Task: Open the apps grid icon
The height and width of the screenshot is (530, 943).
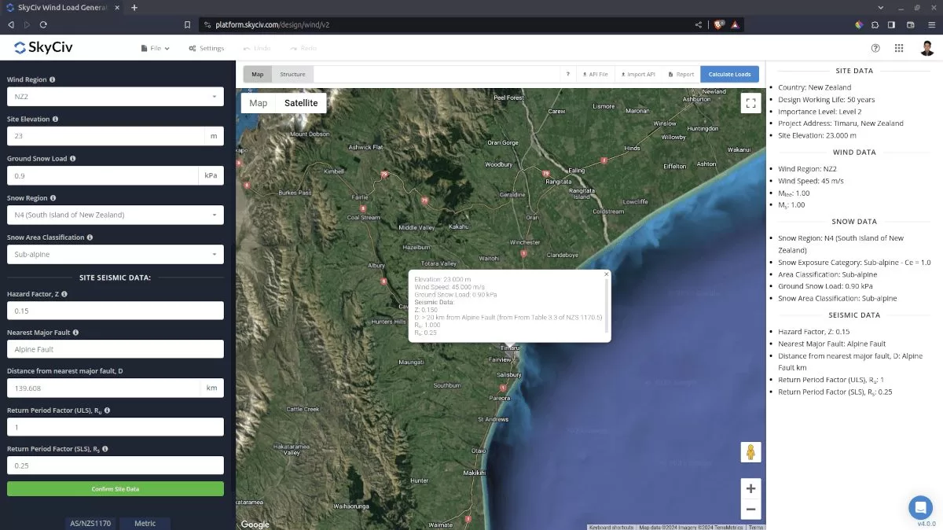Action: 899,48
